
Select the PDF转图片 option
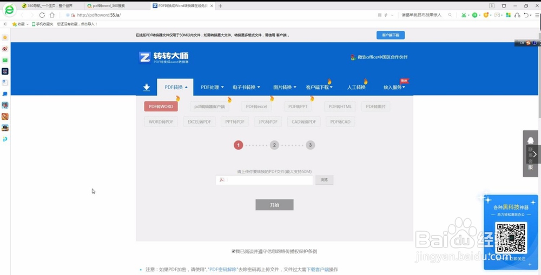376,106
